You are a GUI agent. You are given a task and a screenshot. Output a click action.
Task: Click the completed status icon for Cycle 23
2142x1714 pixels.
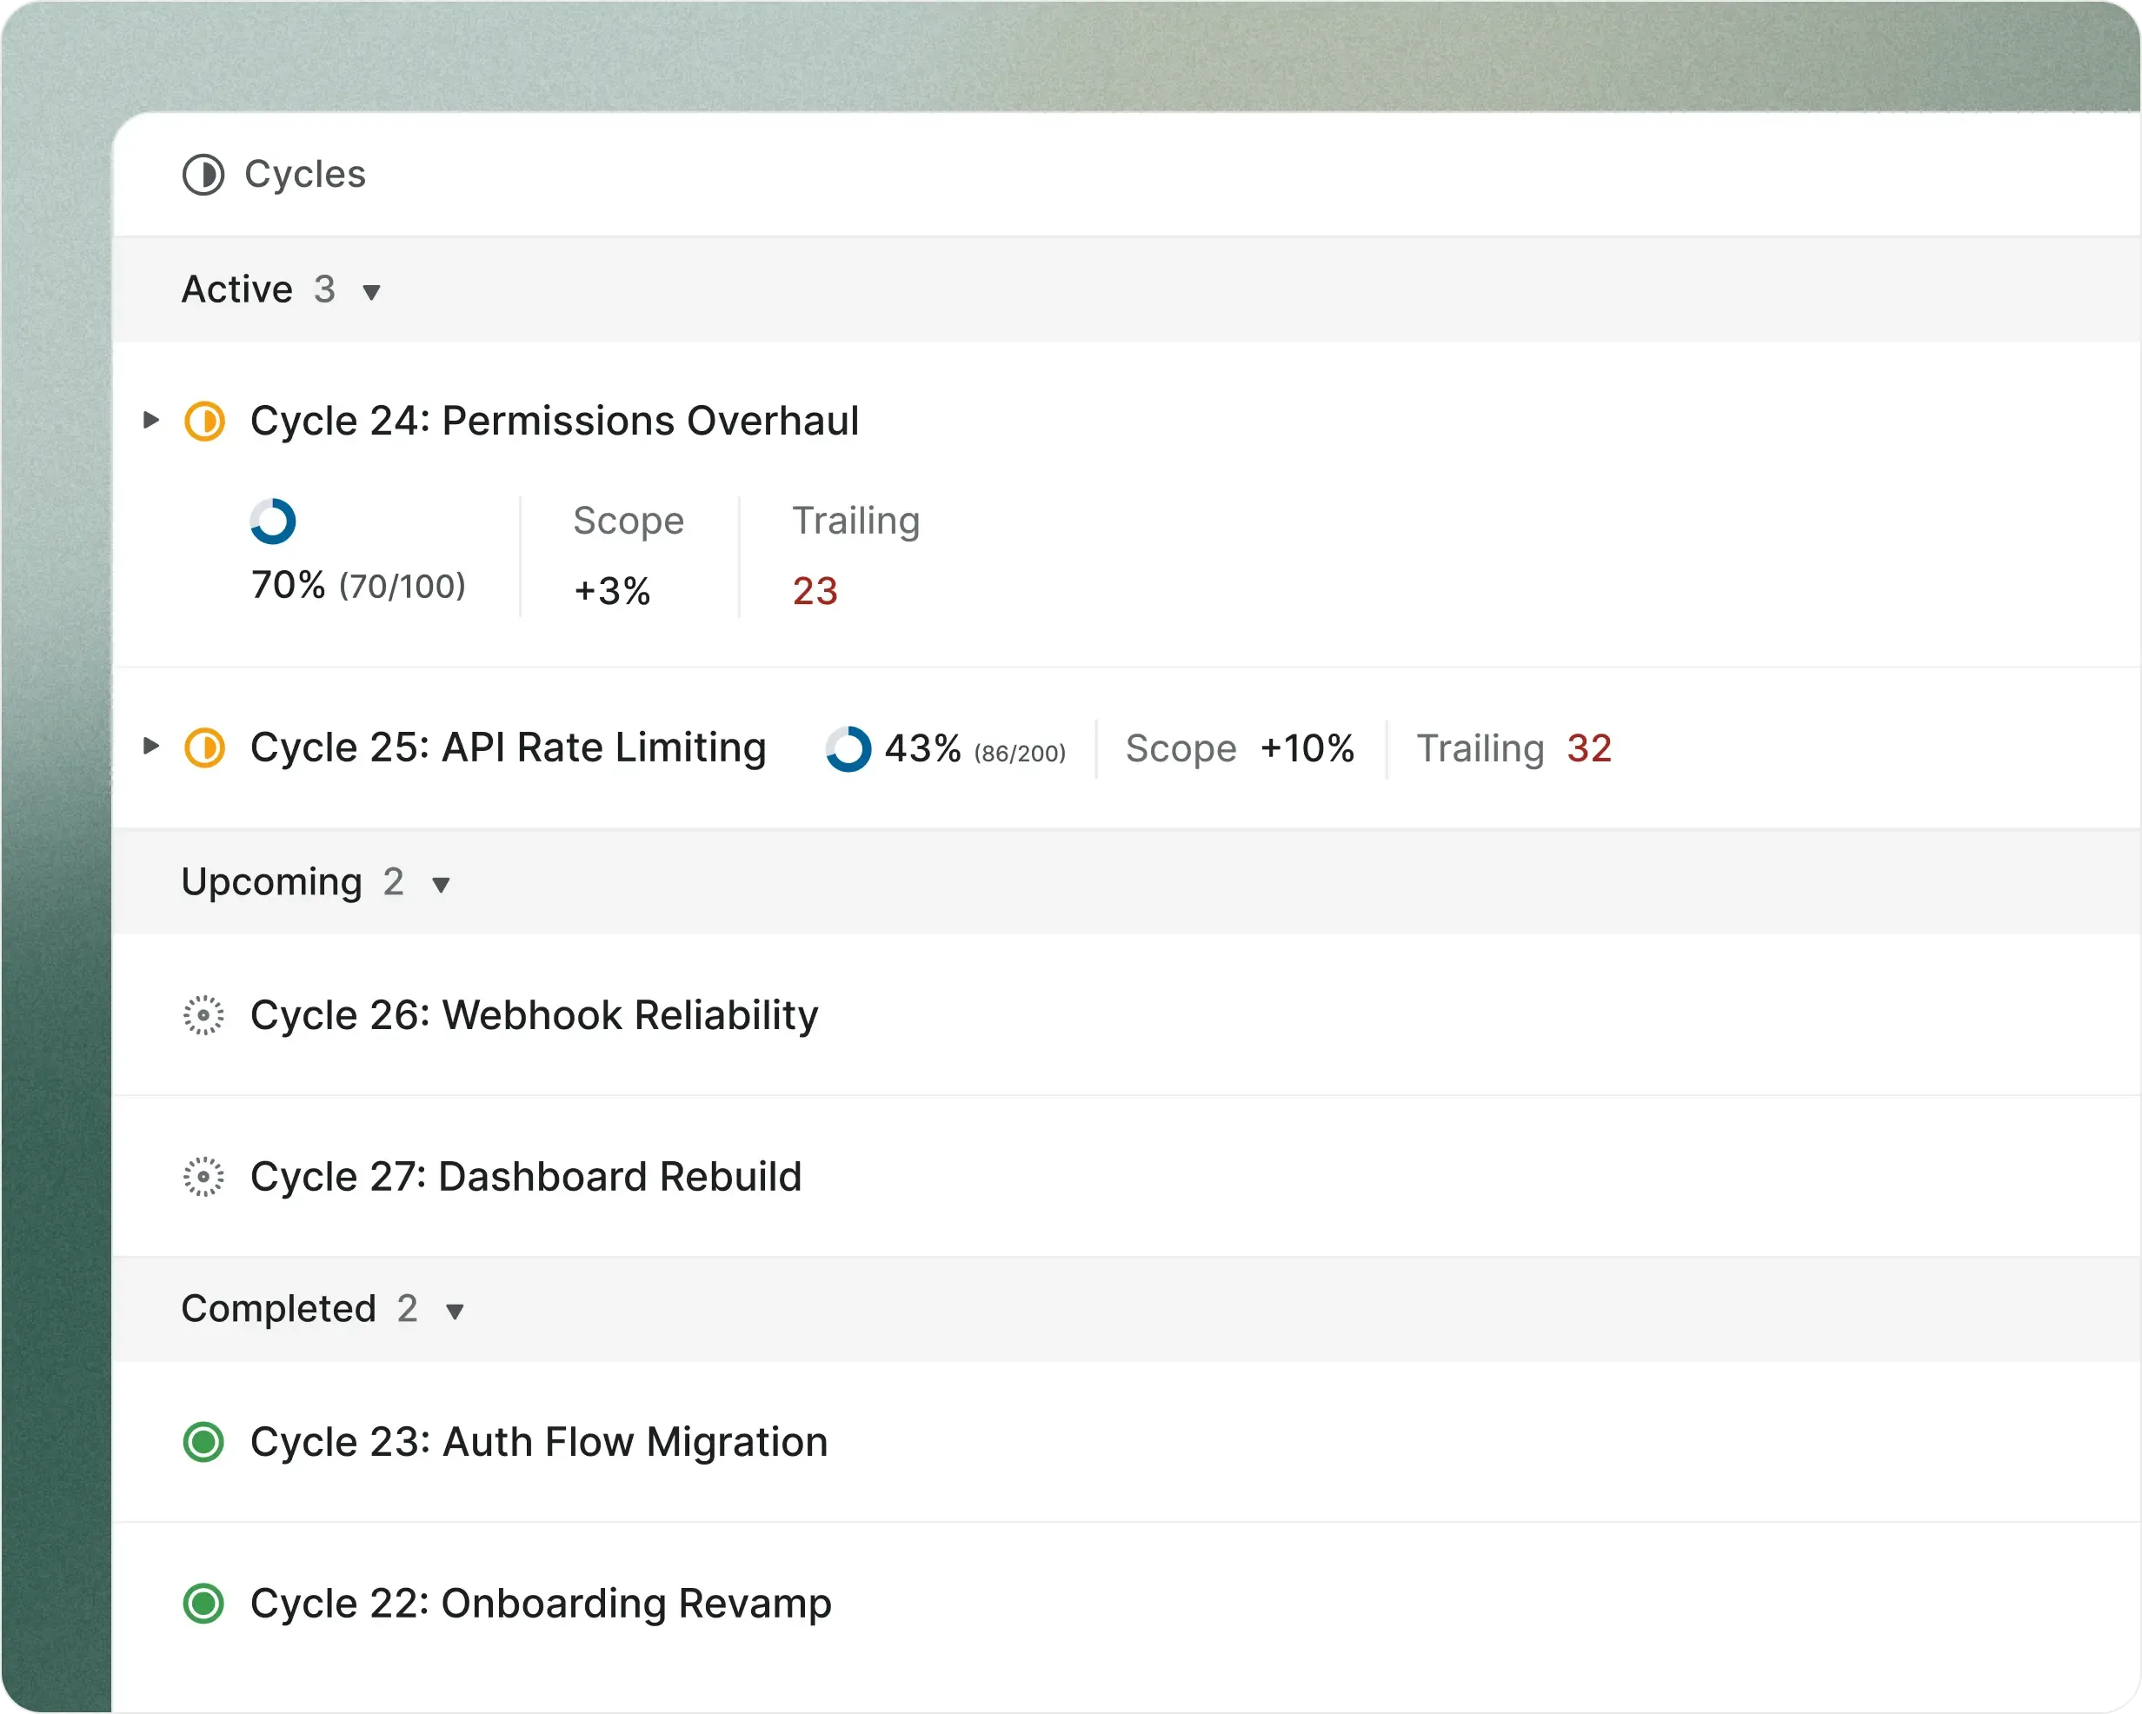[203, 1442]
